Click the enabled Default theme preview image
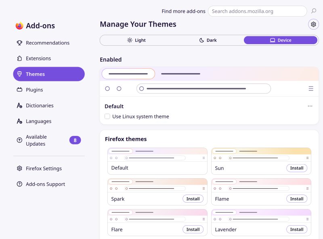 [209, 82]
